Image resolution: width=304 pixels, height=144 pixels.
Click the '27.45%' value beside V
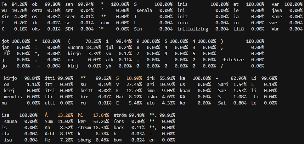[134, 85]
